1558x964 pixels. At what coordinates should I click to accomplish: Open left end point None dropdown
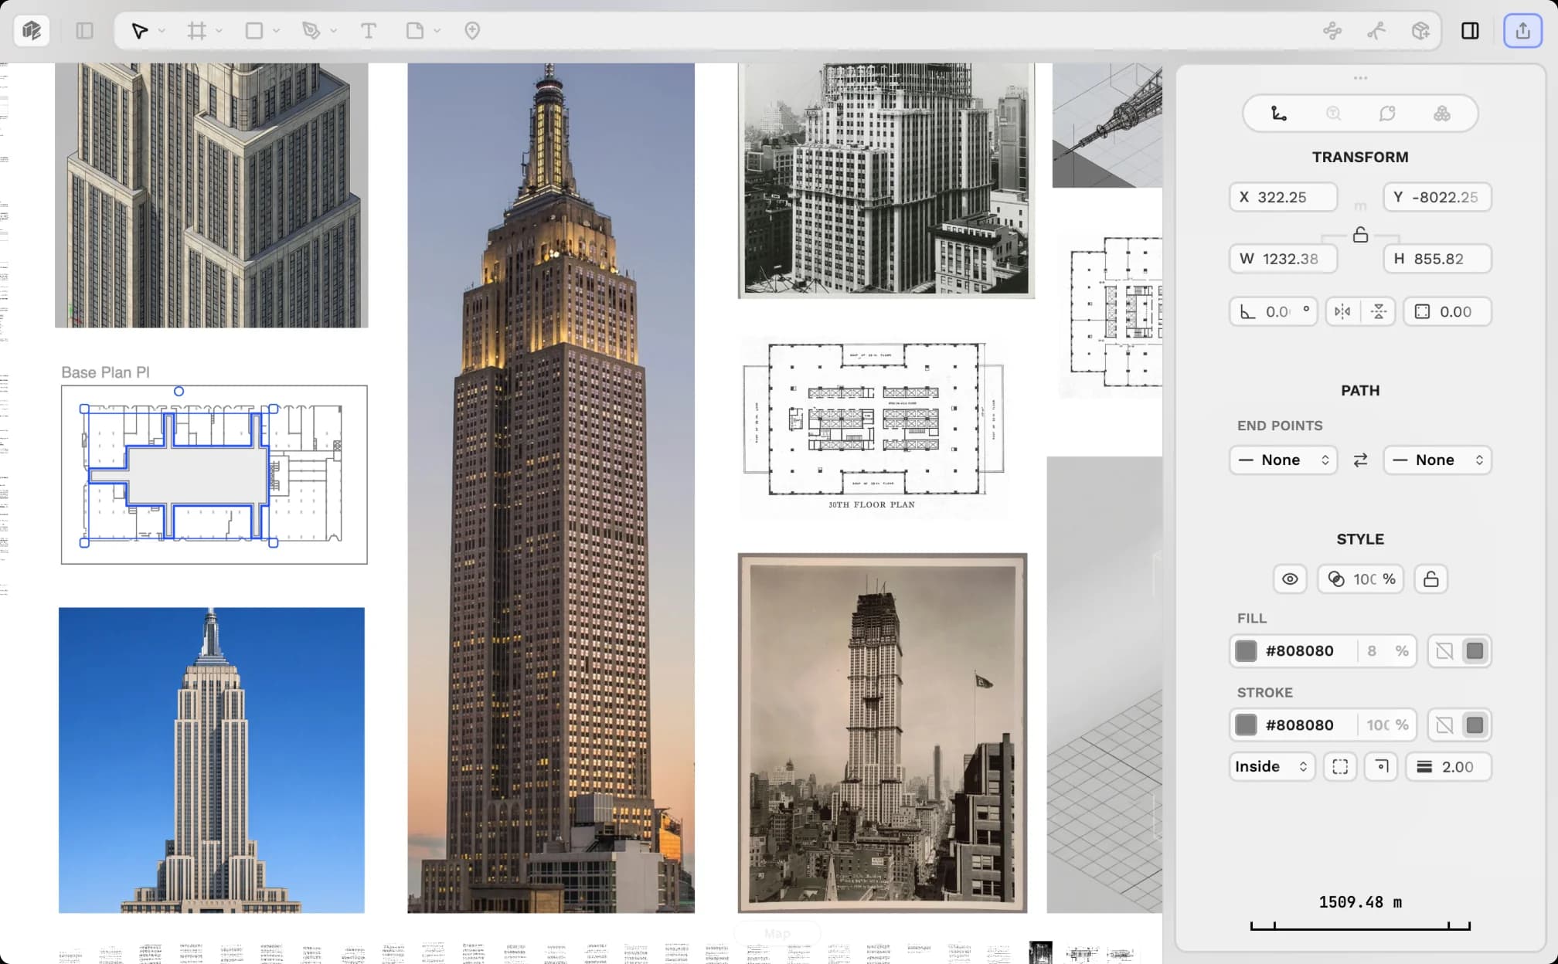point(1282,460)
